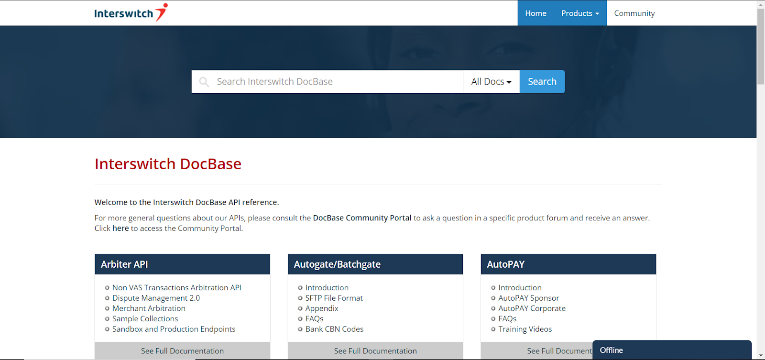Open Non VAS Transactions Arbitration API
This screenshot has width=765, height=360.
point(177,288)
